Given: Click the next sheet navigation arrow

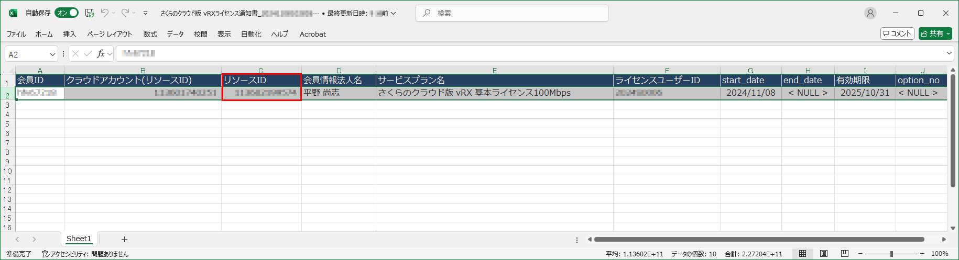Looking at the screenshot, I should pos(34,239).
